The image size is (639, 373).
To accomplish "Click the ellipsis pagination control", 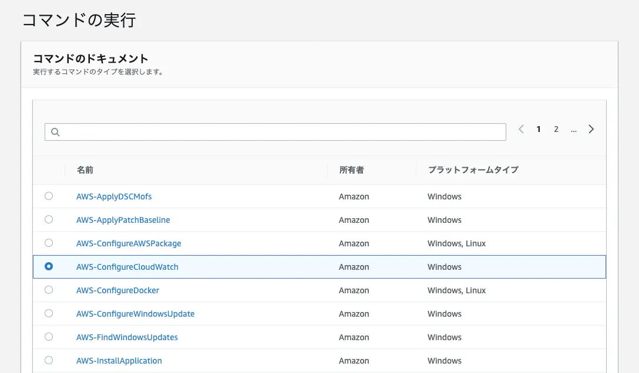I will pos(574,130).
